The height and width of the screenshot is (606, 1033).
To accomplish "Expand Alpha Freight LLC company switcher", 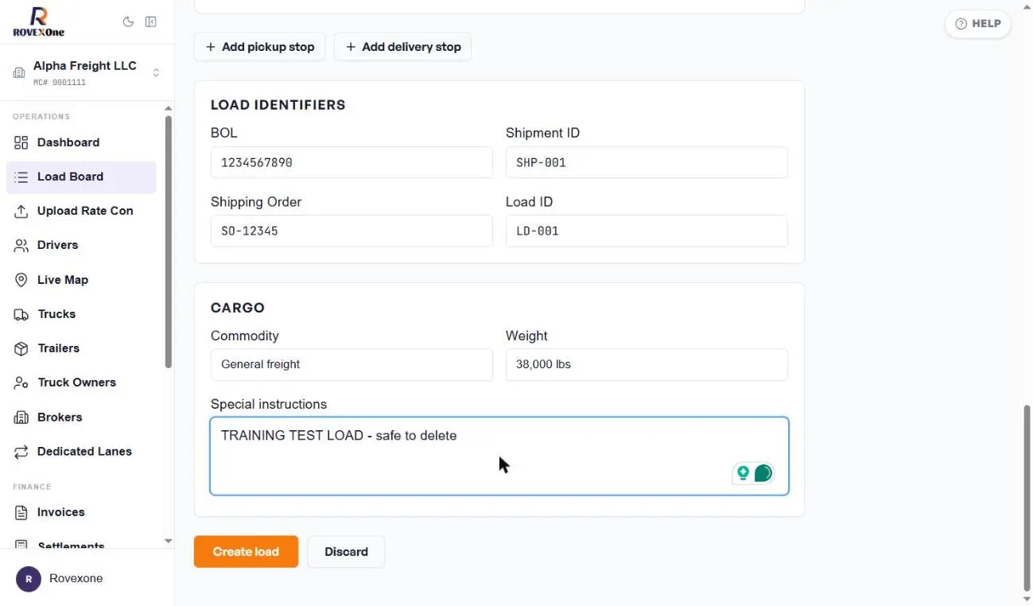I will 86,72.
